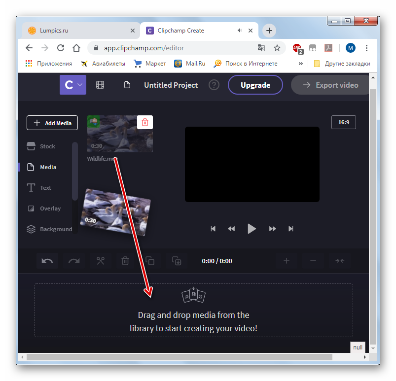Click the 0:00 / 0:00 timecode

[x=217, y=261]
